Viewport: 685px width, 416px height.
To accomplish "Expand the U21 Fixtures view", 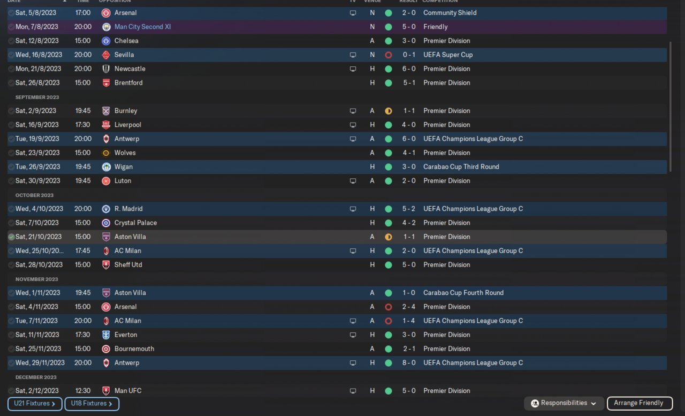I will pyautogui.click(x=35, y=404).
